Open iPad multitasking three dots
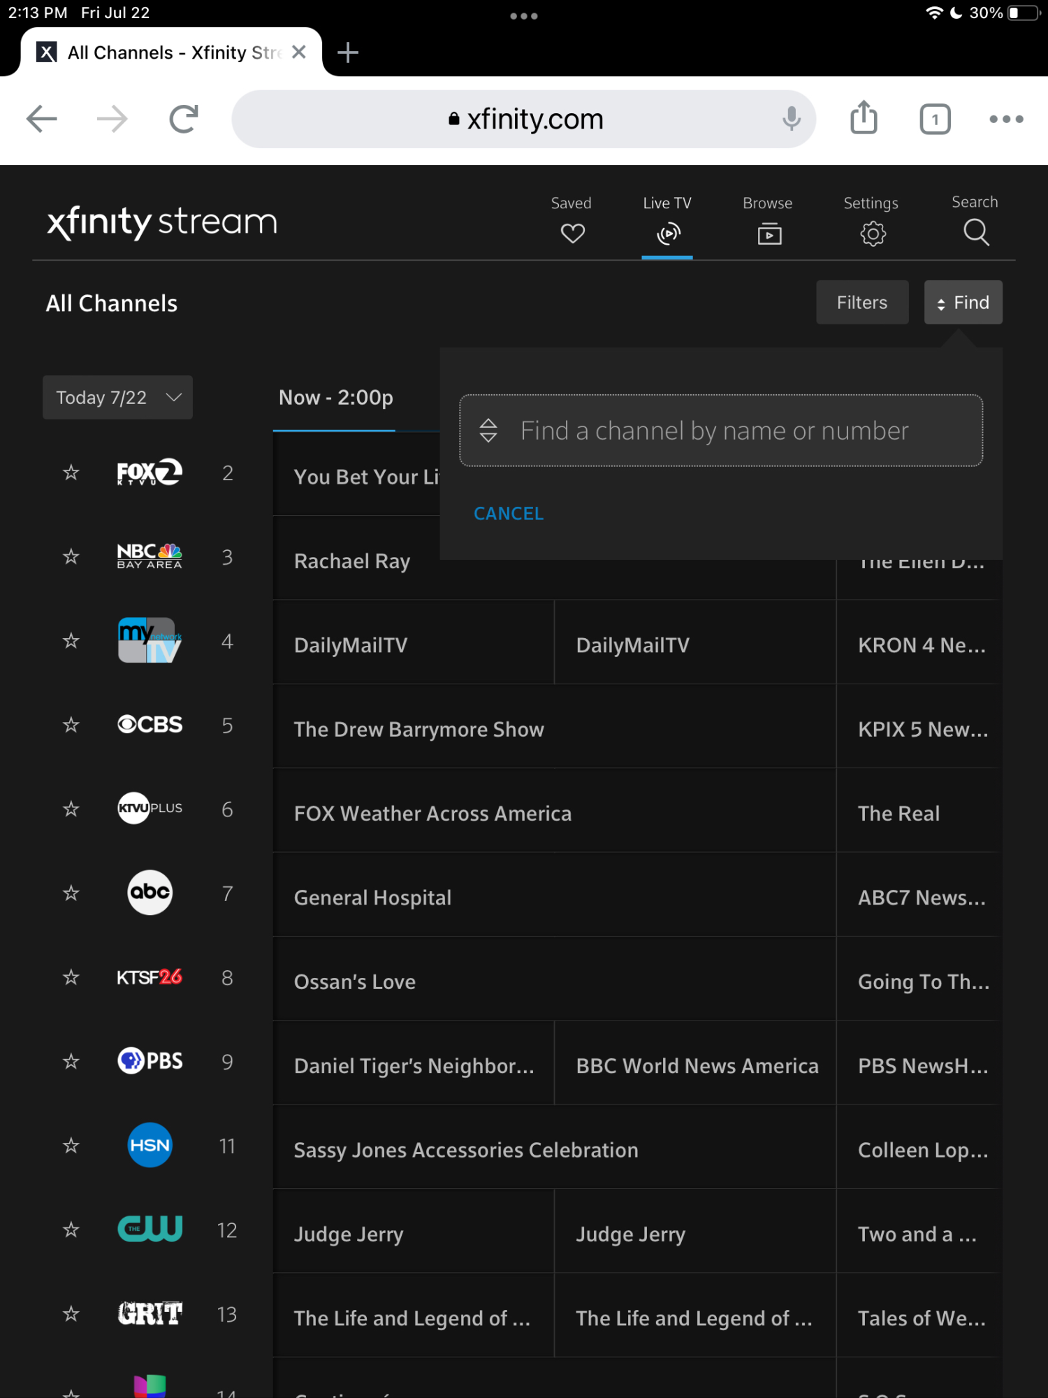 pyautogui.click(x=524, y=15)
